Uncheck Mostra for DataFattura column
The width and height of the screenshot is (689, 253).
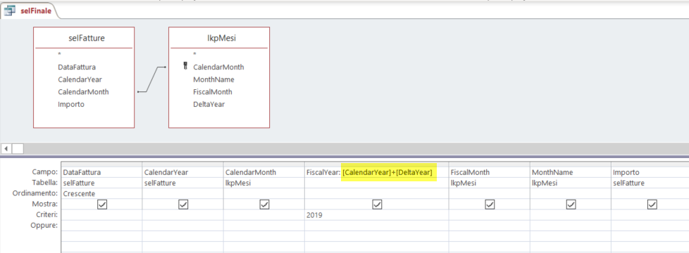tap(102, 205)
